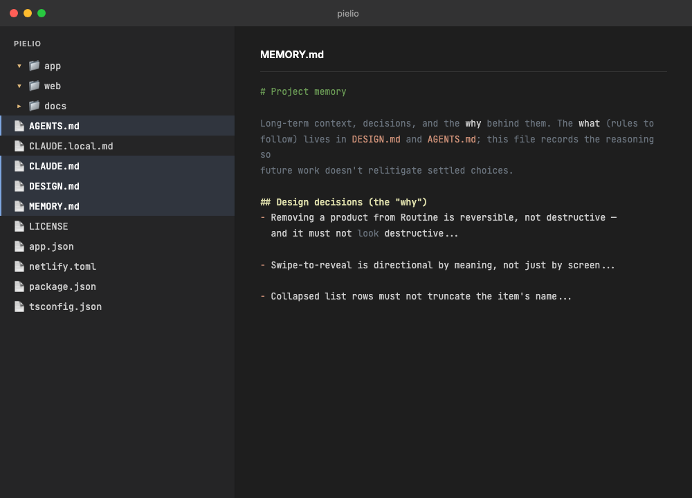Open app.json file
The width and height of the screenshot is (692, 498).
[x=118, y=246]
